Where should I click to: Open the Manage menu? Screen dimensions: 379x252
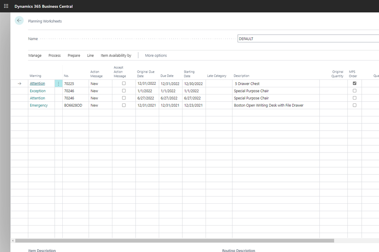tap(35, 55)
